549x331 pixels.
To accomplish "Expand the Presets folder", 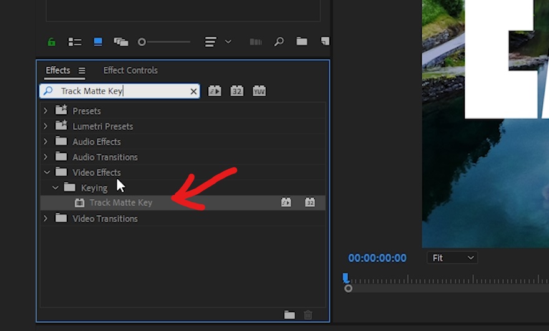I will click(x=46, y=111).
